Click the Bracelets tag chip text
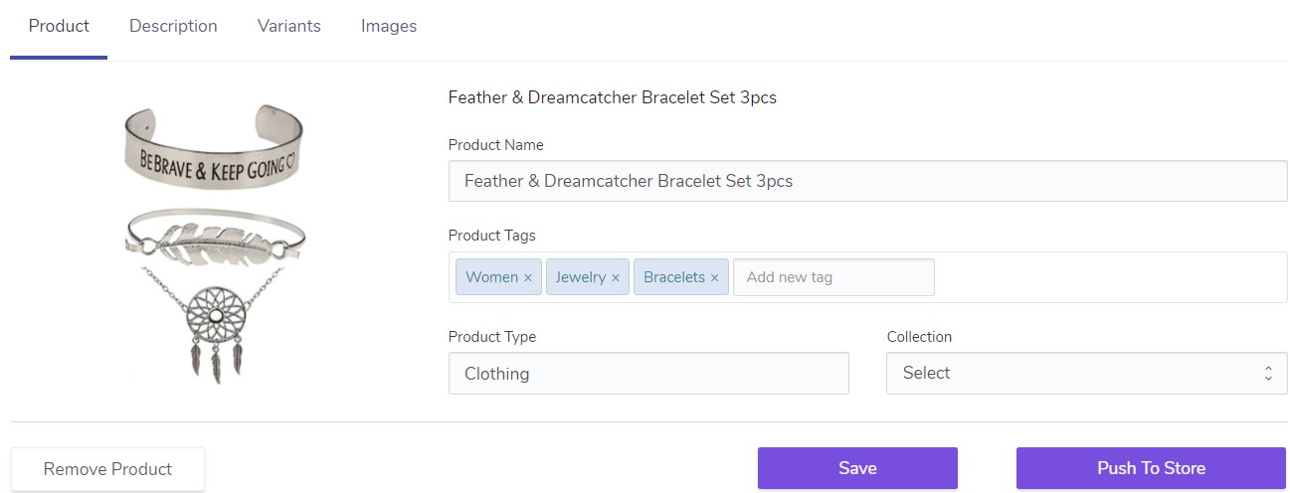 pos(673,277)
